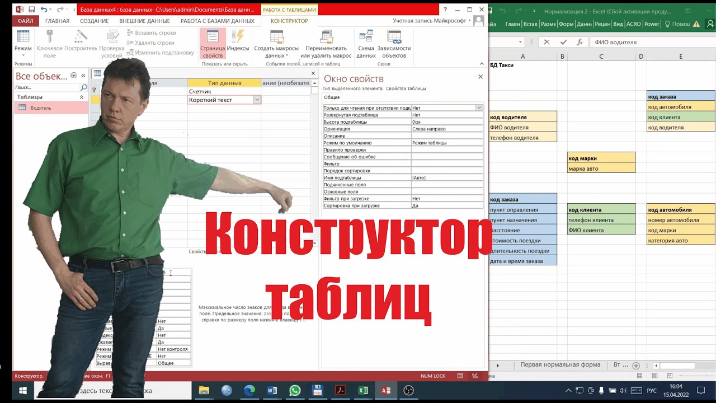This screenshot has height=403, width=716.
Task: Open the Excel Вид tab
Action: [618, 24]
